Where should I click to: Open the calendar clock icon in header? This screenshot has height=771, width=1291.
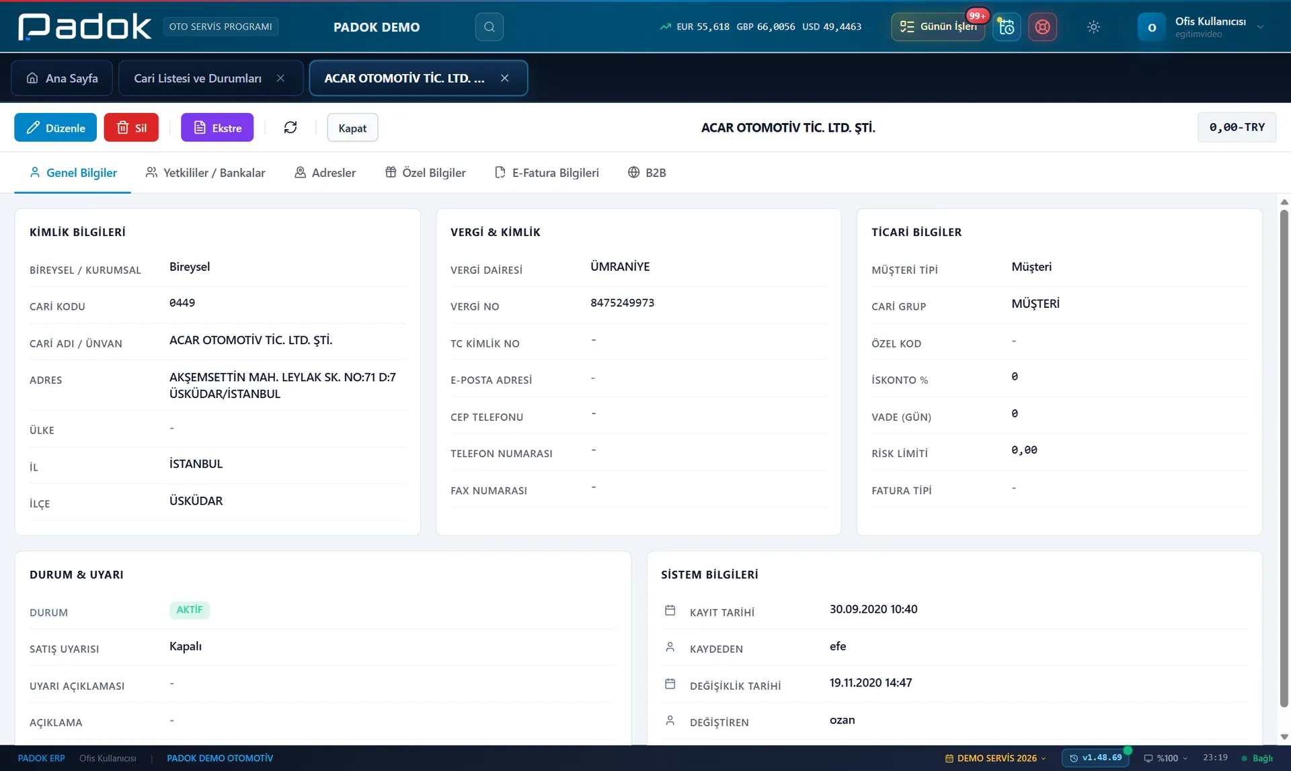click(x=1007, y=27)
